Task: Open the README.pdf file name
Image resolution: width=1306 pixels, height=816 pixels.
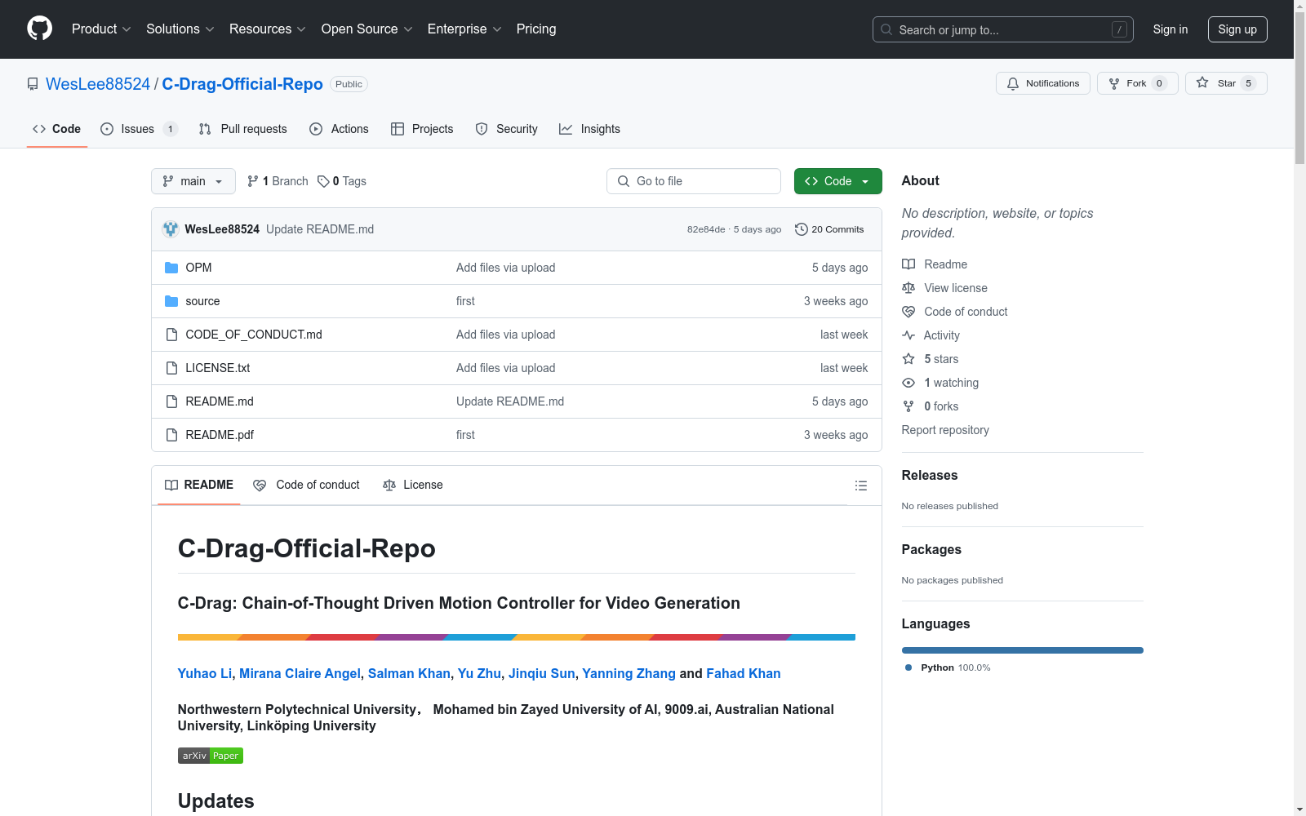Action: pos(220,435)
